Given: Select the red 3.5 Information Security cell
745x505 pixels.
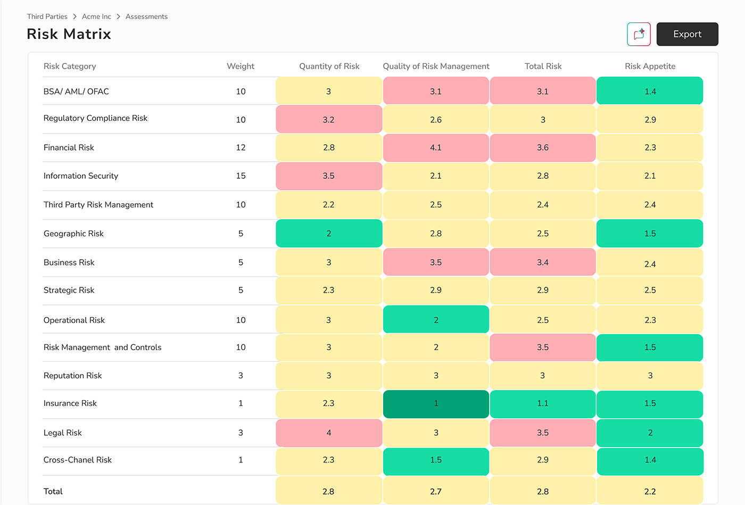Looking at the screenshot, I should click(328, 176).
